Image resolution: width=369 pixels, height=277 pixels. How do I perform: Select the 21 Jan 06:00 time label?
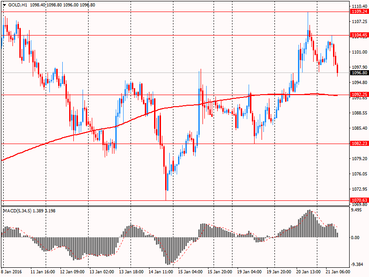point(338,271)
